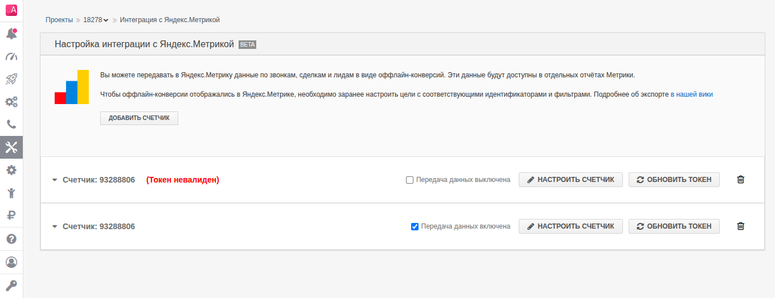This screenshot has width=775, height=298.
Task: Click 'Обновить токен' for the invalid counter
Action: click(674, 180)
